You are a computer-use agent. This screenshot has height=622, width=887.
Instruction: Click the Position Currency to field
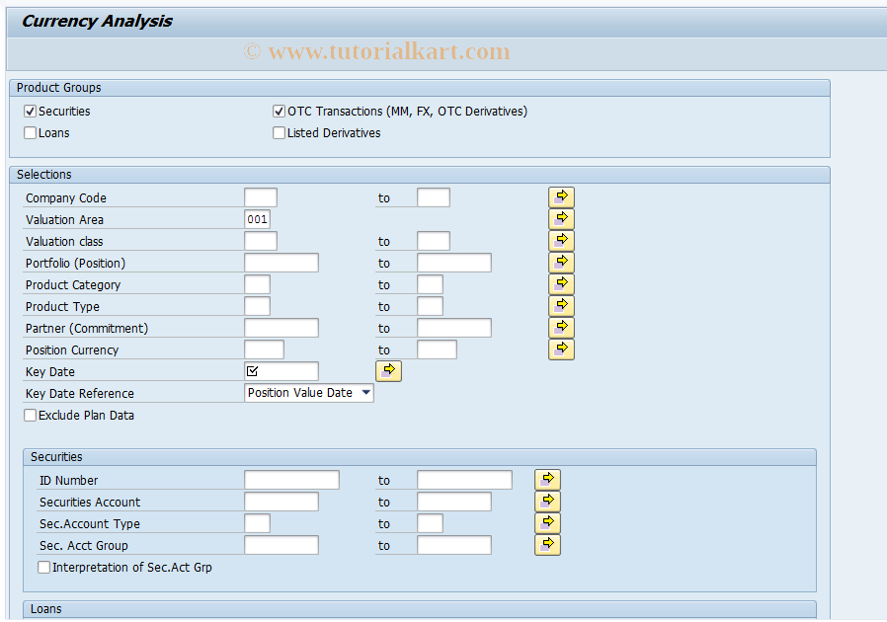pos(437,350)
